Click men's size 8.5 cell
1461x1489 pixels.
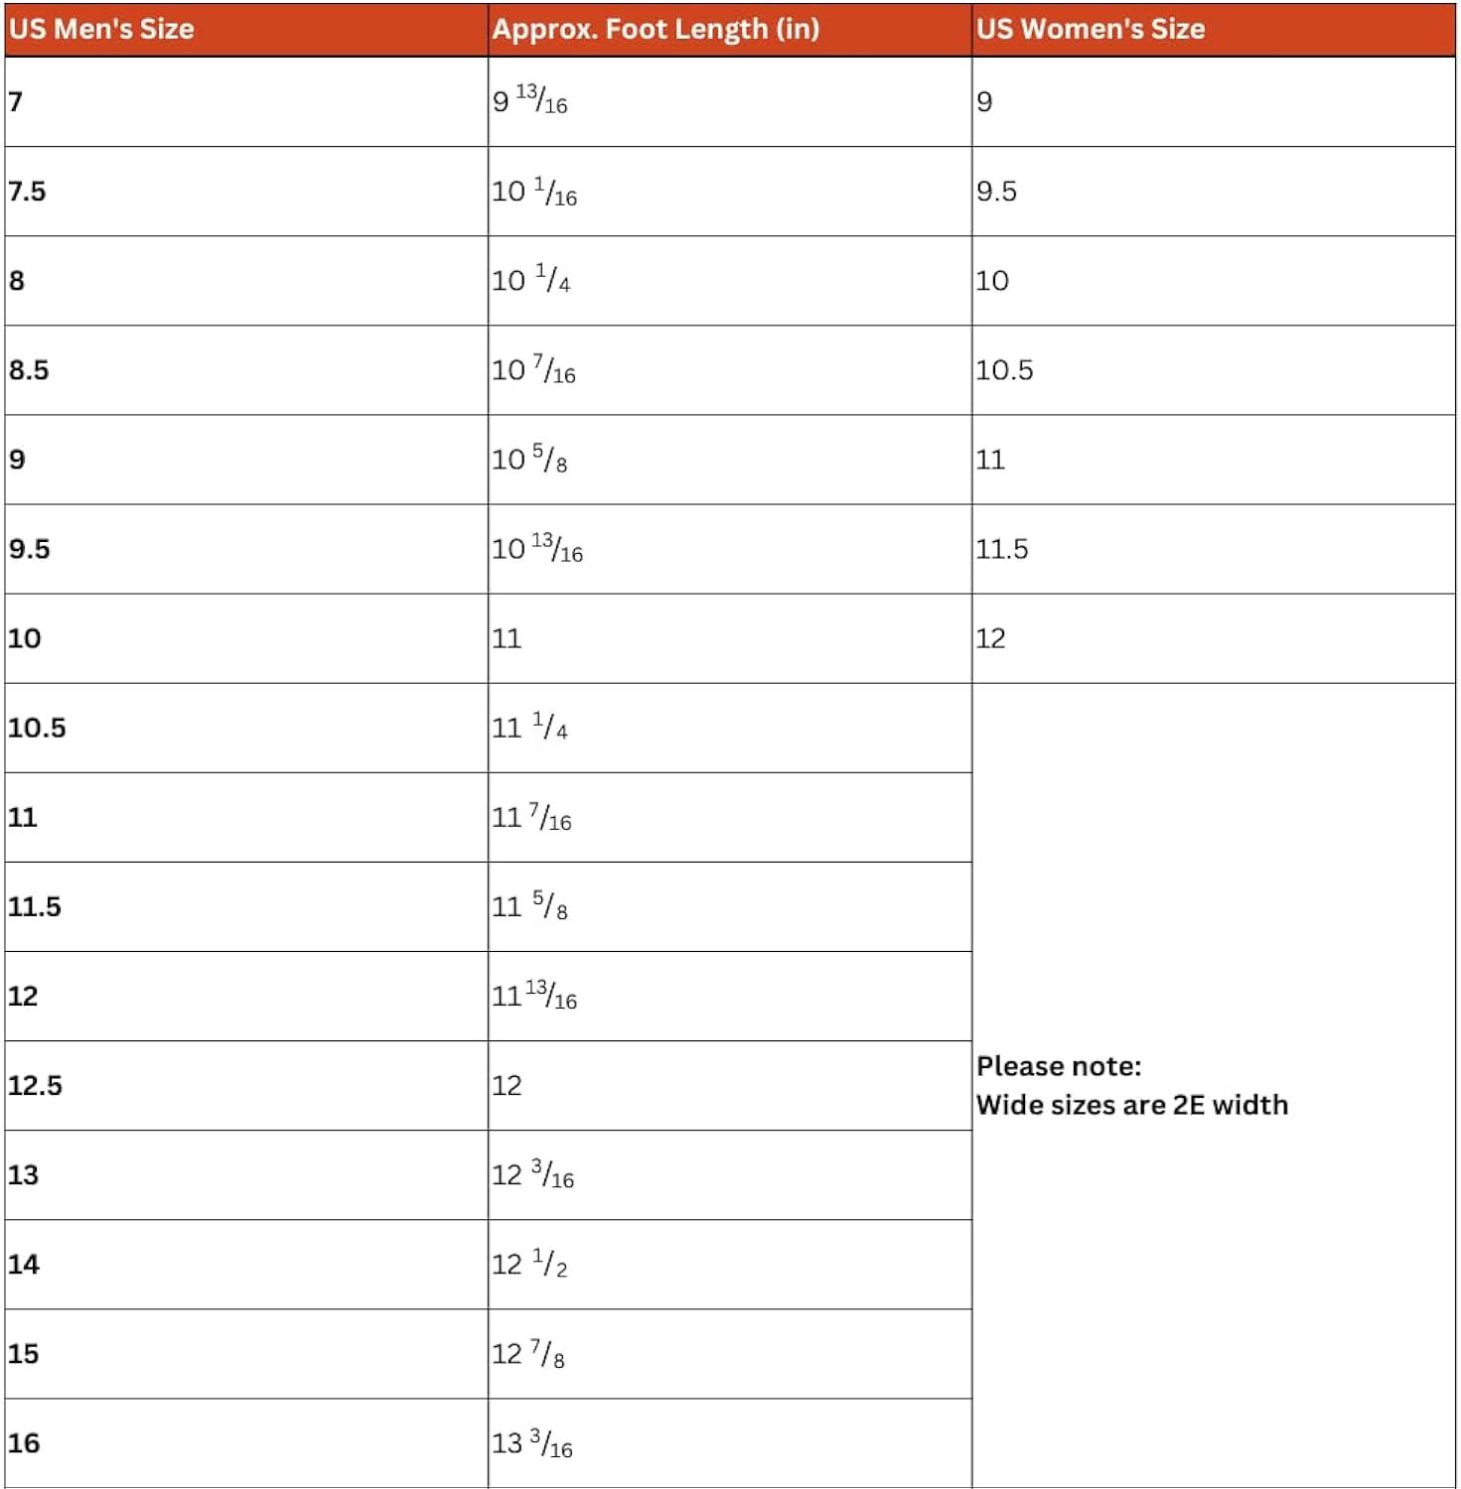point(246,370)
